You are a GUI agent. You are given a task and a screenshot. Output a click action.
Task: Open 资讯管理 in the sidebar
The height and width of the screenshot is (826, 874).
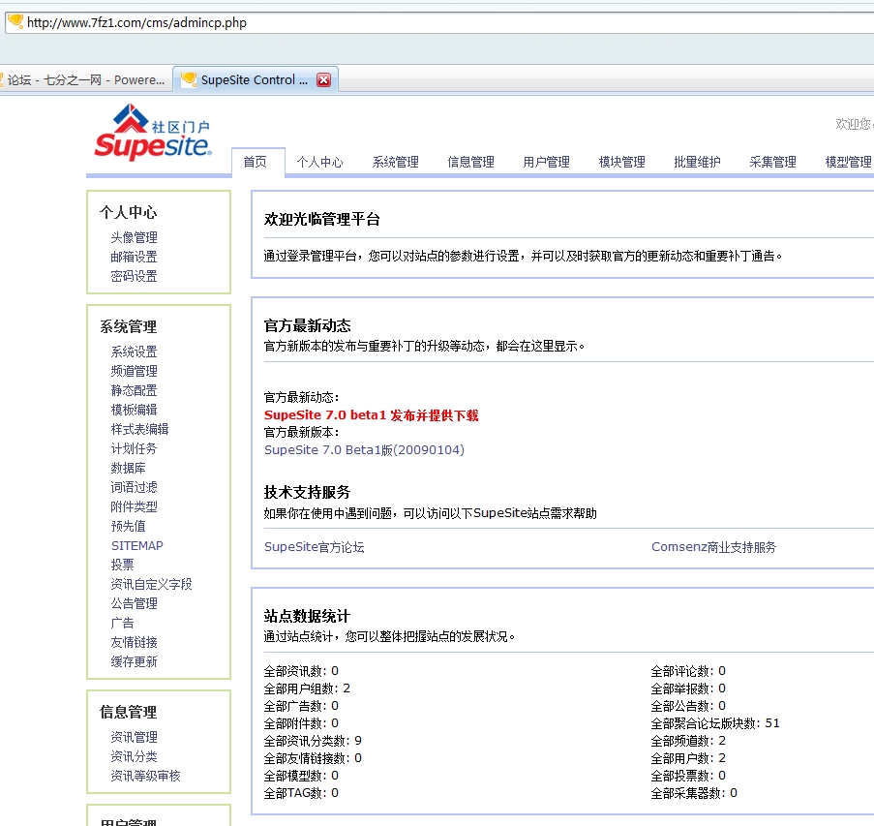click(x=134, y=737)
